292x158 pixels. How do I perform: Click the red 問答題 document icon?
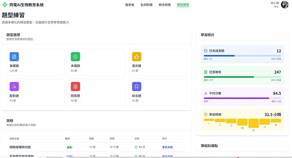pyautogui.click(x=75, y=86)
